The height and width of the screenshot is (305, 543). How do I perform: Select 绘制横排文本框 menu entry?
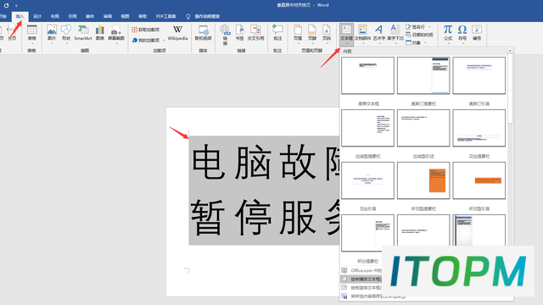(x=361, y=279)
